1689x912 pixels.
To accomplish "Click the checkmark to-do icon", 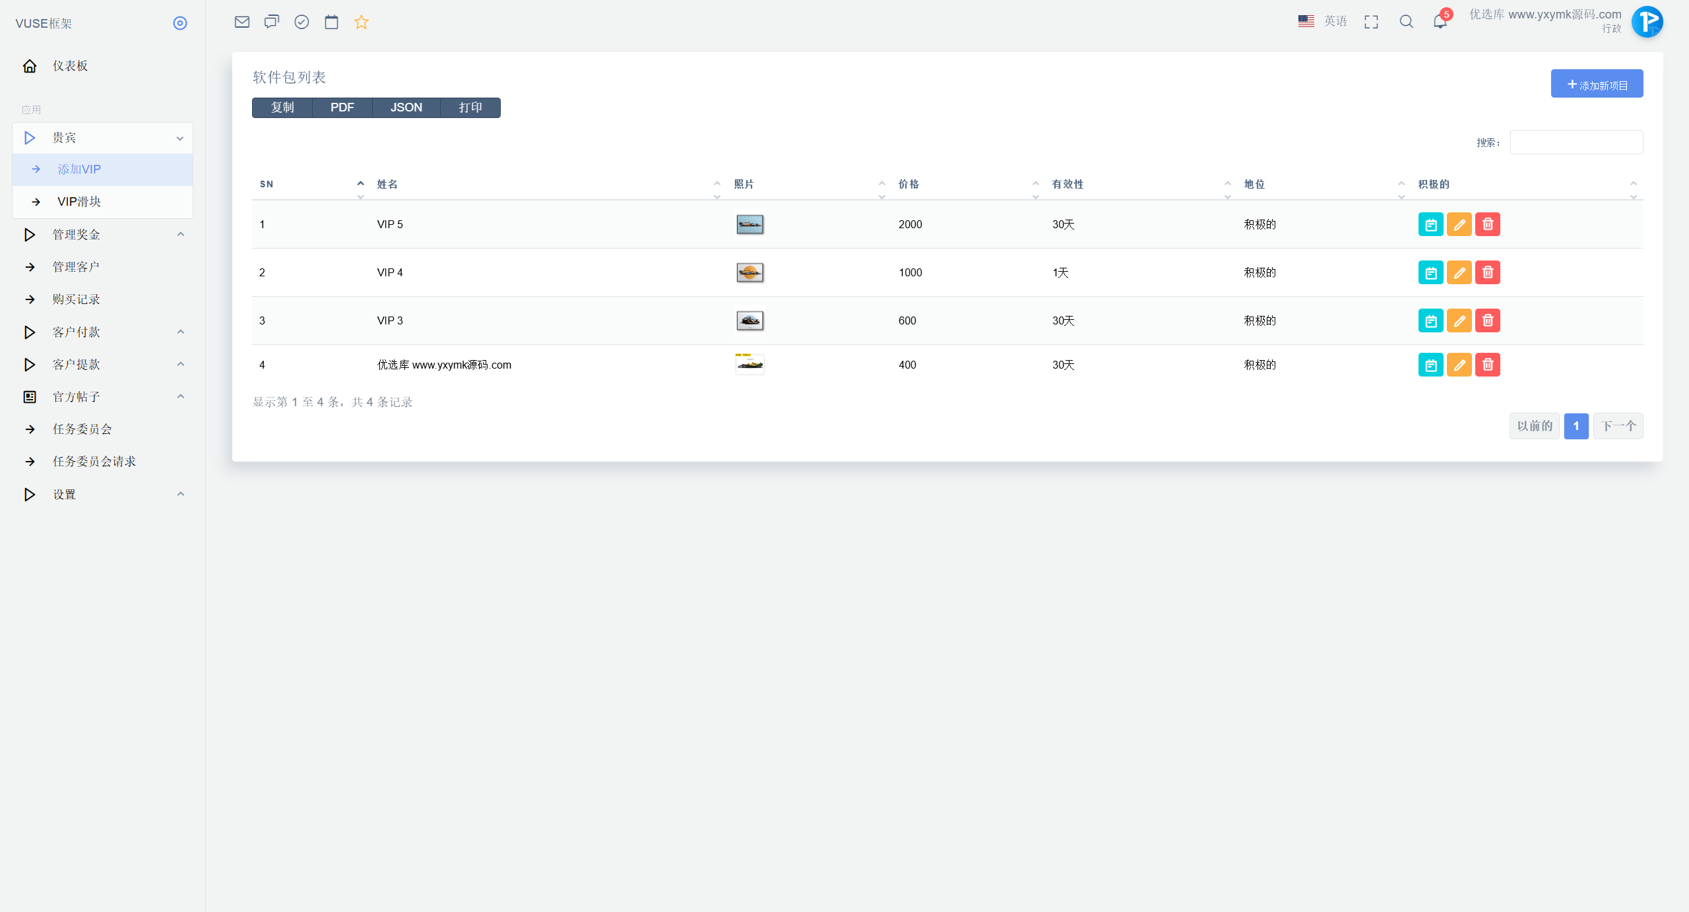I will pyautogui.click(x=302, y=22).
